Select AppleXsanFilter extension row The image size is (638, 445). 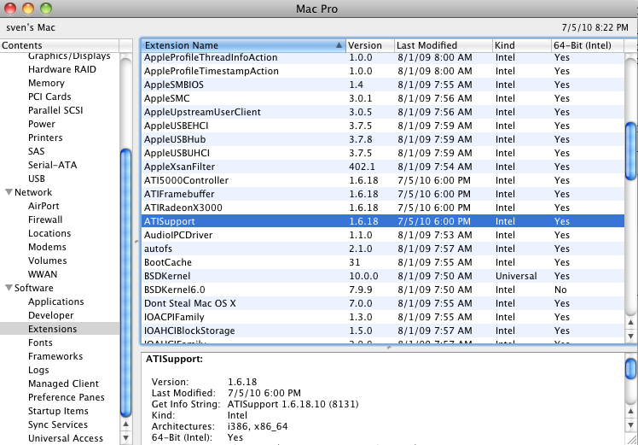pyautogui.click(x=383, y=167)
